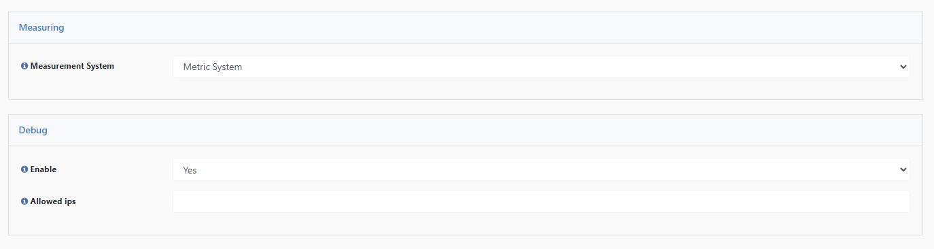Viewport: 934px width, 249px height.
Task: Click the Debug section heading
Action: point(33,130)
